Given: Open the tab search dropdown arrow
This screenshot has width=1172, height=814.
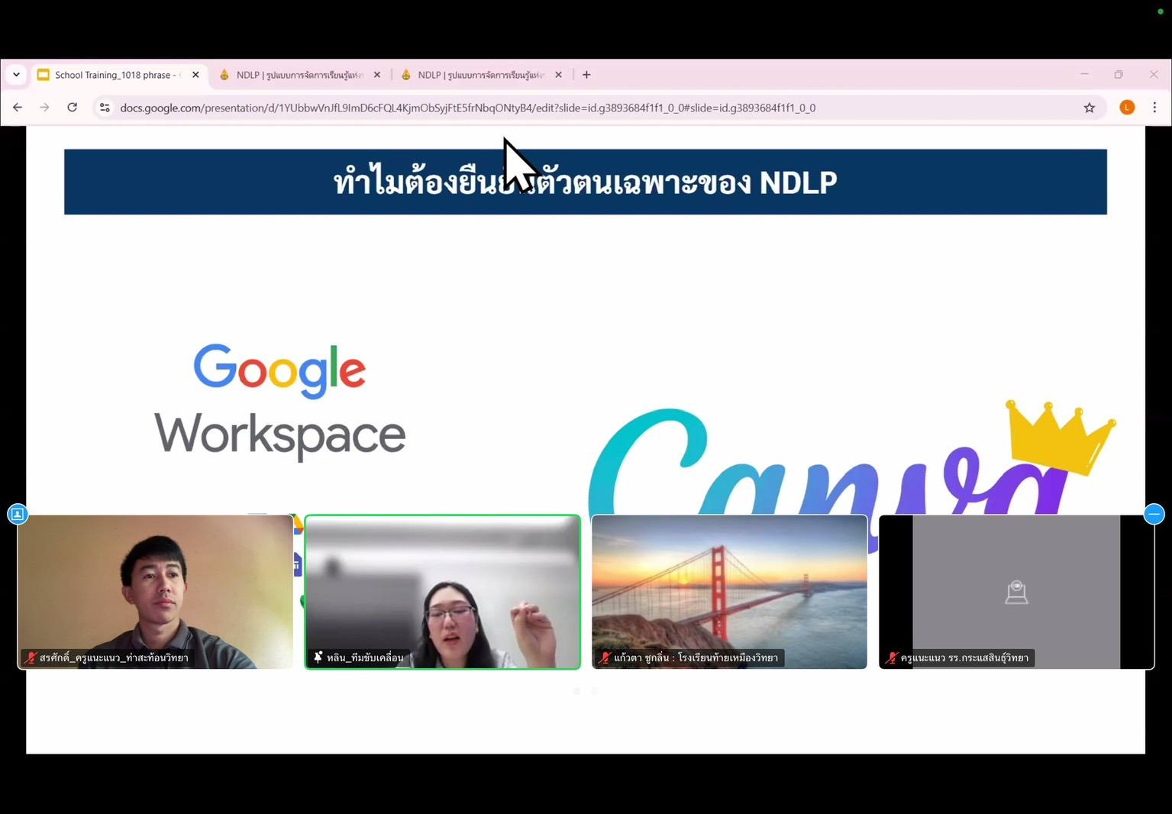Looking at the screenshot, I should pos(16,75).
